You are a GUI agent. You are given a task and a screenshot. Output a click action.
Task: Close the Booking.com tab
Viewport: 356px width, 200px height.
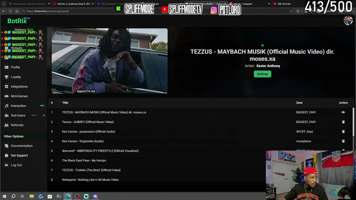49,4
